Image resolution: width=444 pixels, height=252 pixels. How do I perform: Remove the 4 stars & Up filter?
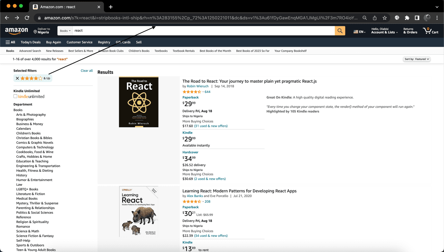point(17,78)
